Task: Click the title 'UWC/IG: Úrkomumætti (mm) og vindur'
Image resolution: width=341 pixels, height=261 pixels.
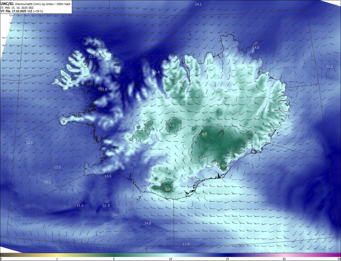Action: point(35,4)
